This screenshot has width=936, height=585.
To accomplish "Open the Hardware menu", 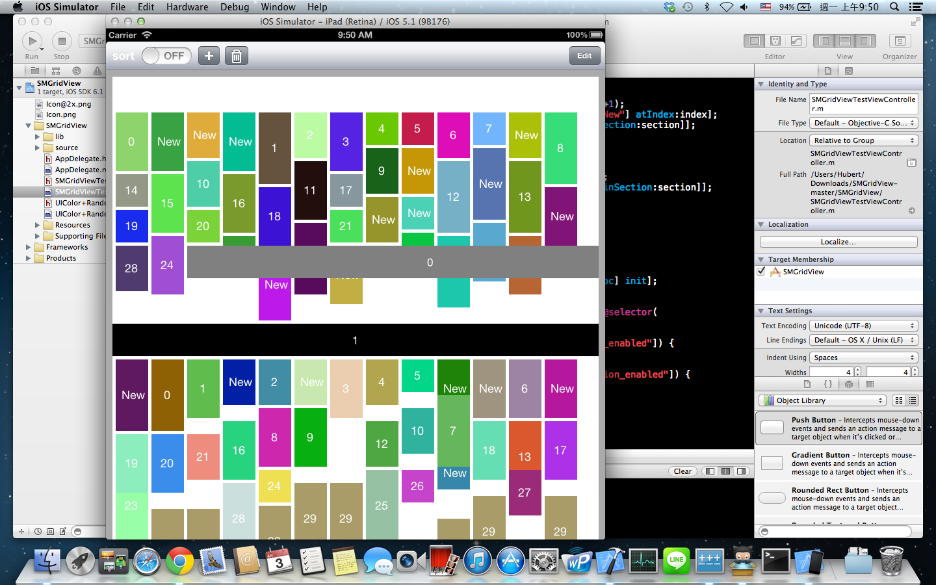I will [187, 6].
